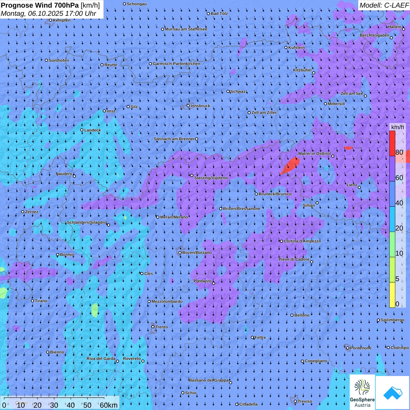This screenshot has height=410, width=410.
Task: Click the blue cloud logo icon
Action: coord(392,393)
